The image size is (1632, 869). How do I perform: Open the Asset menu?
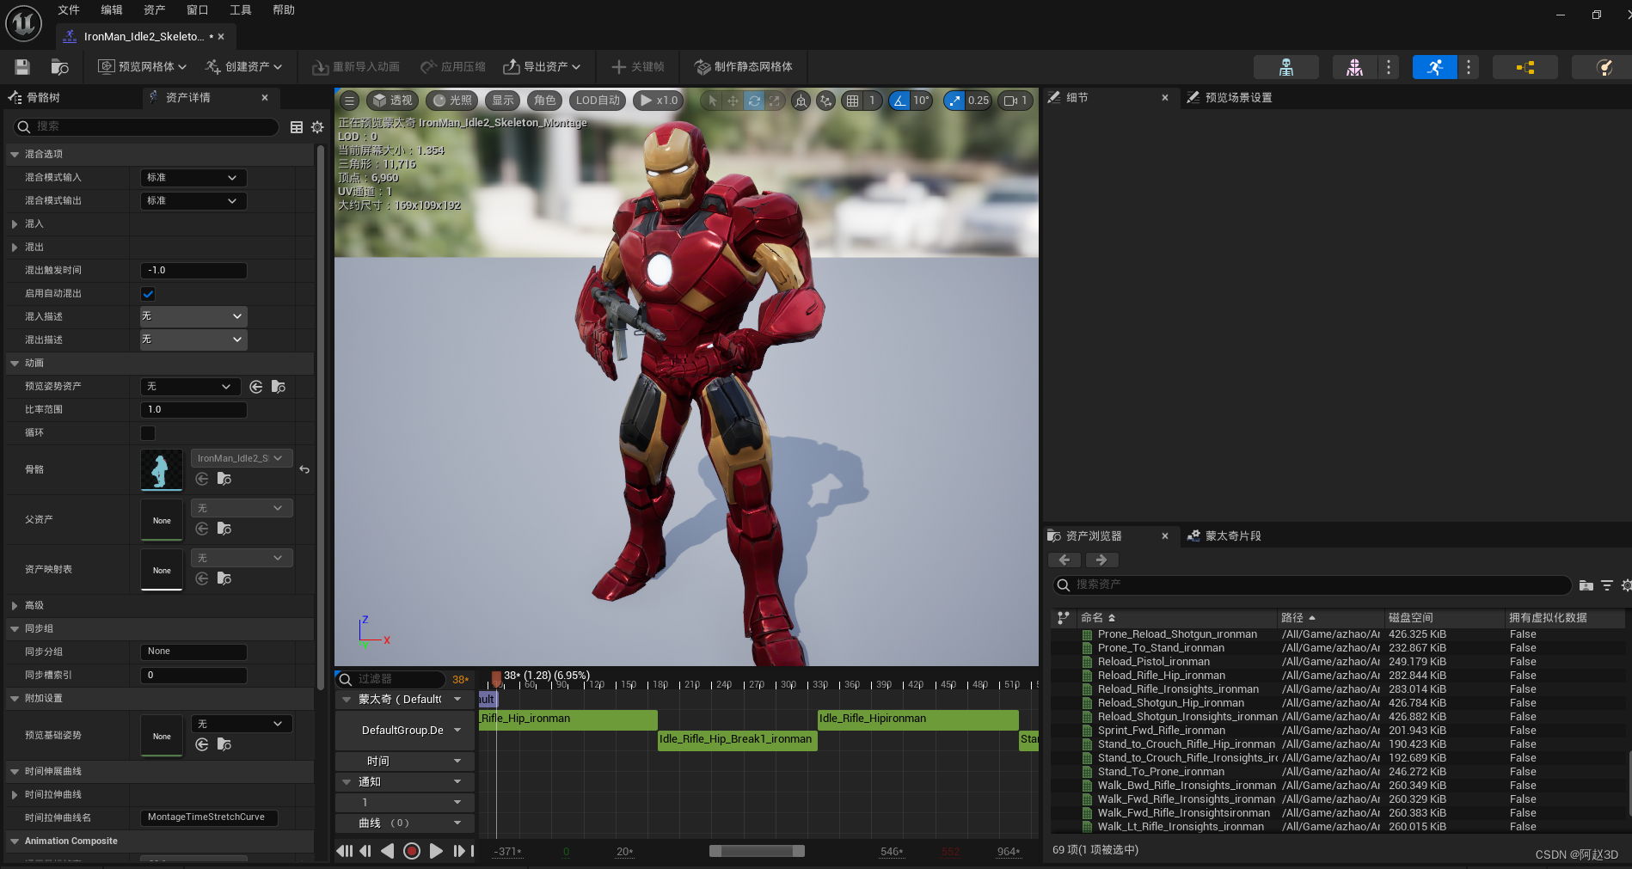coord(155,10)
